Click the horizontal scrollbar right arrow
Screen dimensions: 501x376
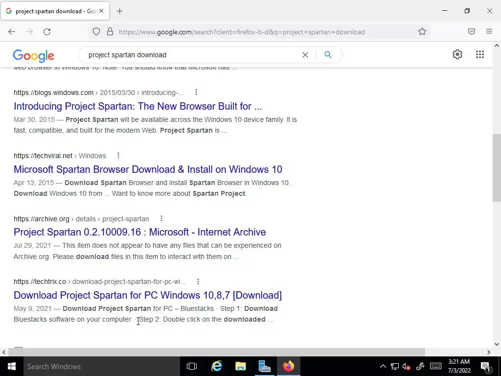pyautogui.click(x=489, y=352)
